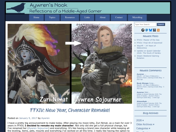Open the About menu item

point(102,18)
